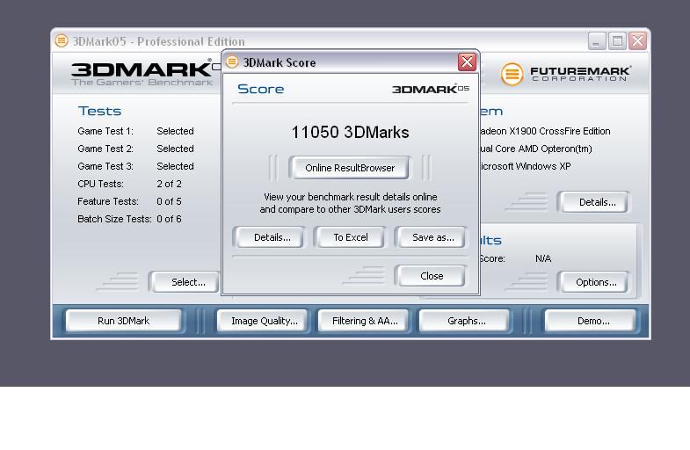Click the Radeon X1900 CrossFire Edition text
Viewport: 690px width, 450px height.
[x=545, y=131]
